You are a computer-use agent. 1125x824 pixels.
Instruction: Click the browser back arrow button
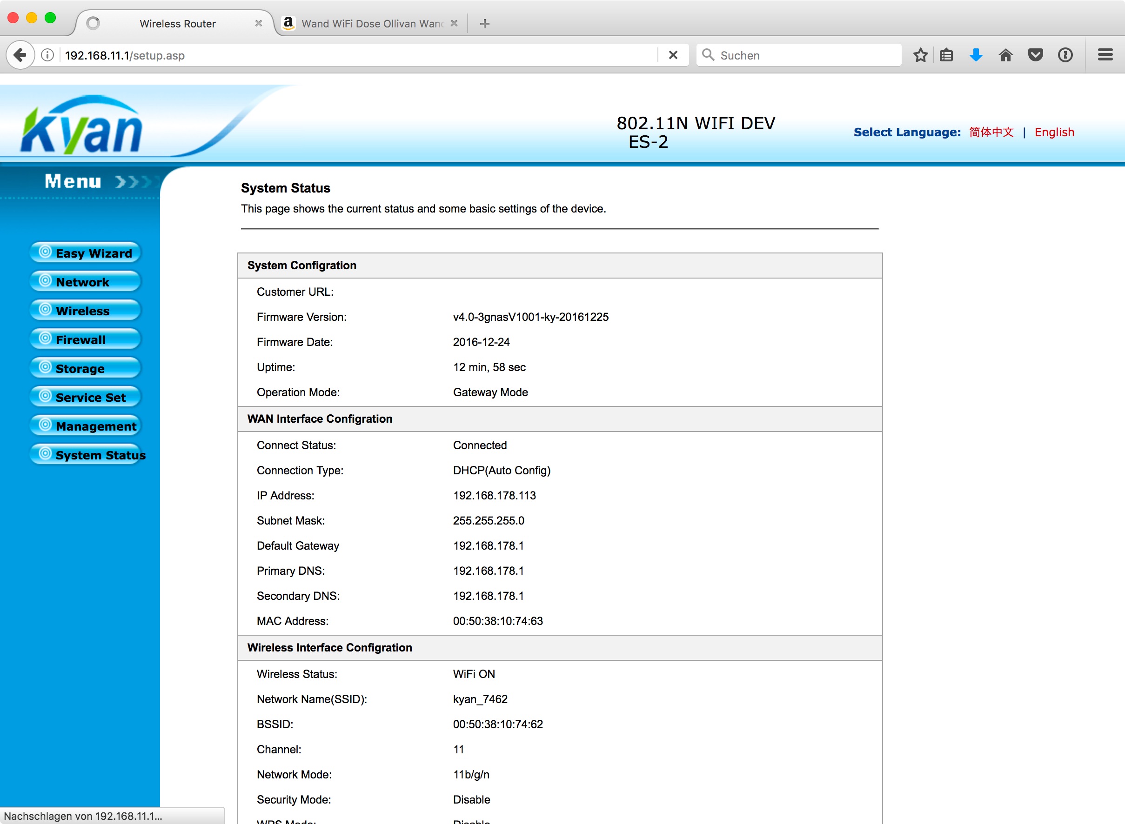point(20,55)
